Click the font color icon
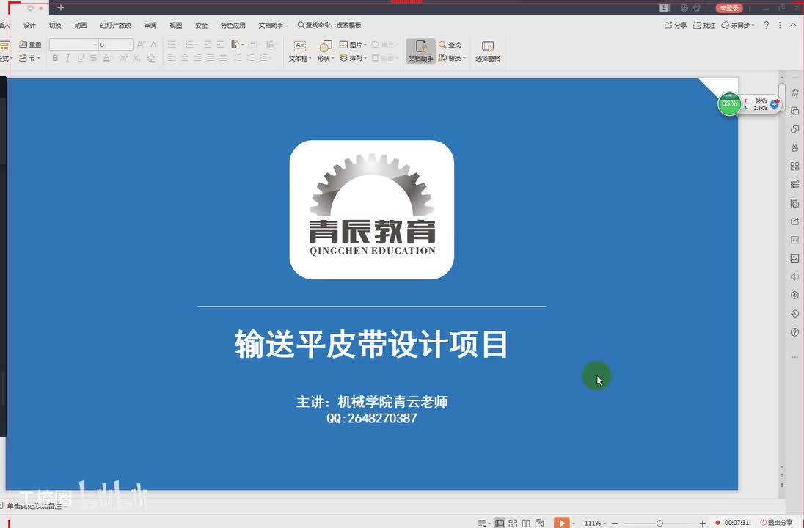Screen dimensions: 804x528 [106, 58]
